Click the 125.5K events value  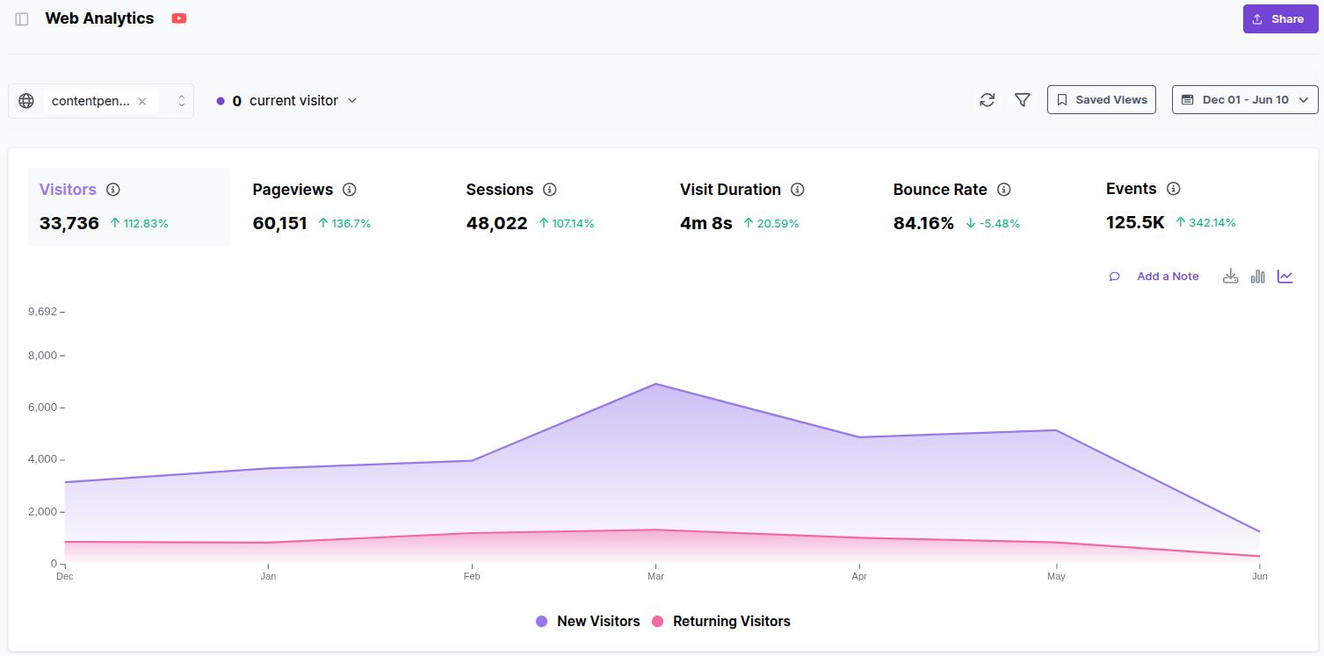1135,222
